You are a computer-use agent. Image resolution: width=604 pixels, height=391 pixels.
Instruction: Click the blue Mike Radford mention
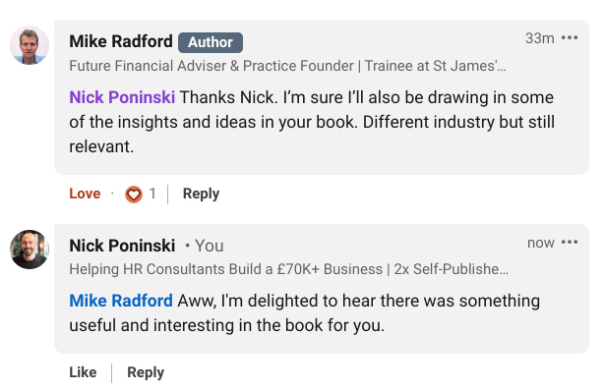click(121, 301)
